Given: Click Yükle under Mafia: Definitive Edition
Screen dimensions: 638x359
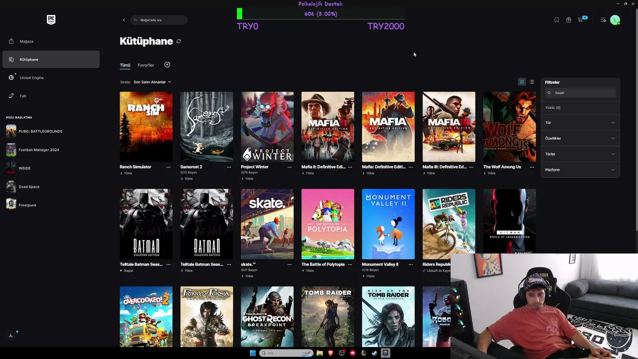Looking at the screenshot, I should click(368, 173).
